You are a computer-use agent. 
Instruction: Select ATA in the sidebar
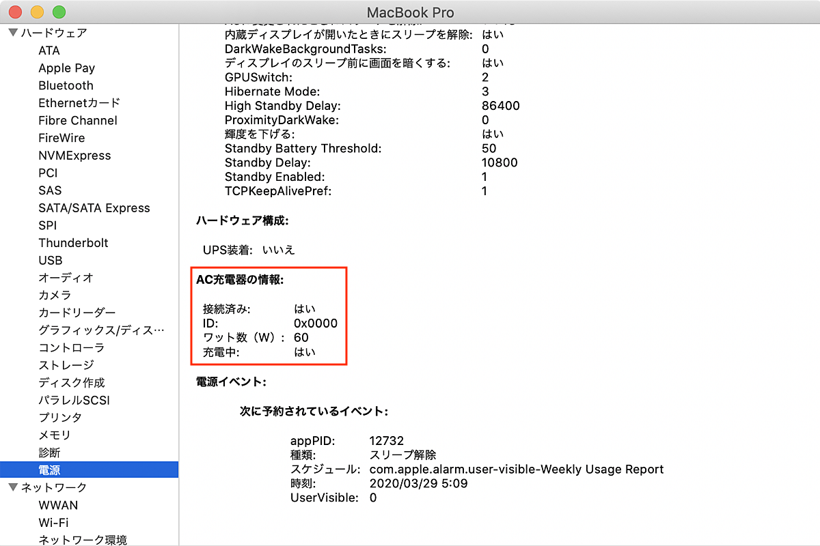(49, 51)
